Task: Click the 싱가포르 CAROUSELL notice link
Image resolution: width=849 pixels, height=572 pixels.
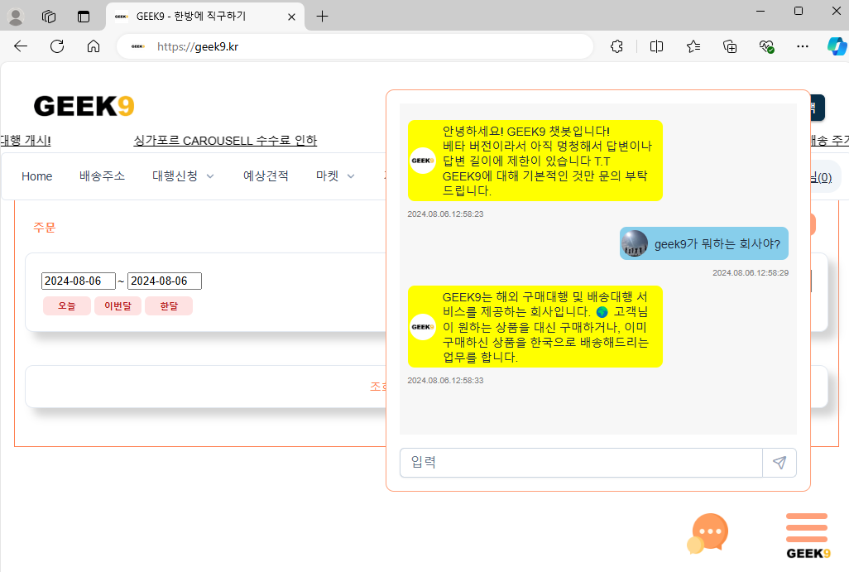Action: click(225, 140)
